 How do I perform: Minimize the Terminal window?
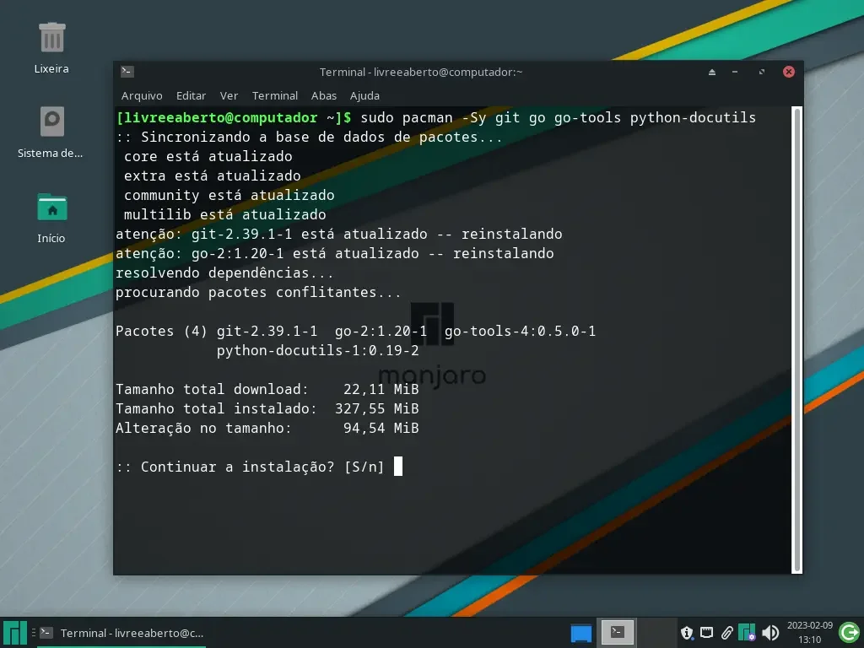(x=735, y=72)
